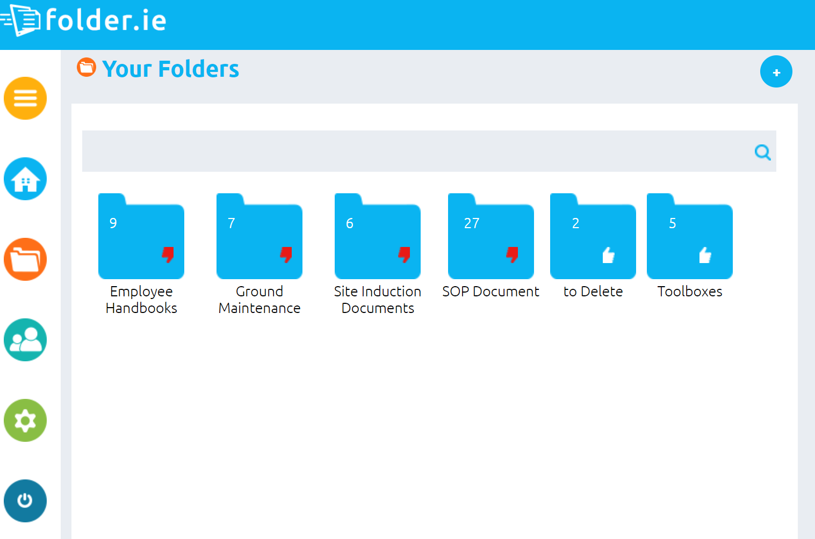Click the 'Your Folders' heading text

coord(171,69)
